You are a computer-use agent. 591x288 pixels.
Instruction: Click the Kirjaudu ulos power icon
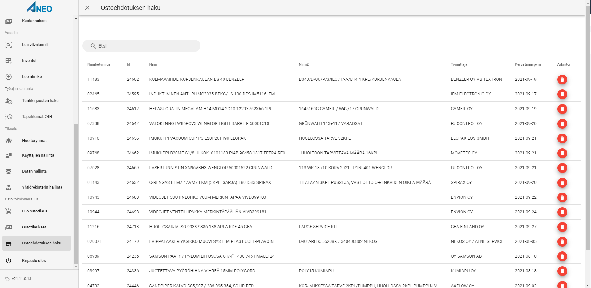pos(9,261)
